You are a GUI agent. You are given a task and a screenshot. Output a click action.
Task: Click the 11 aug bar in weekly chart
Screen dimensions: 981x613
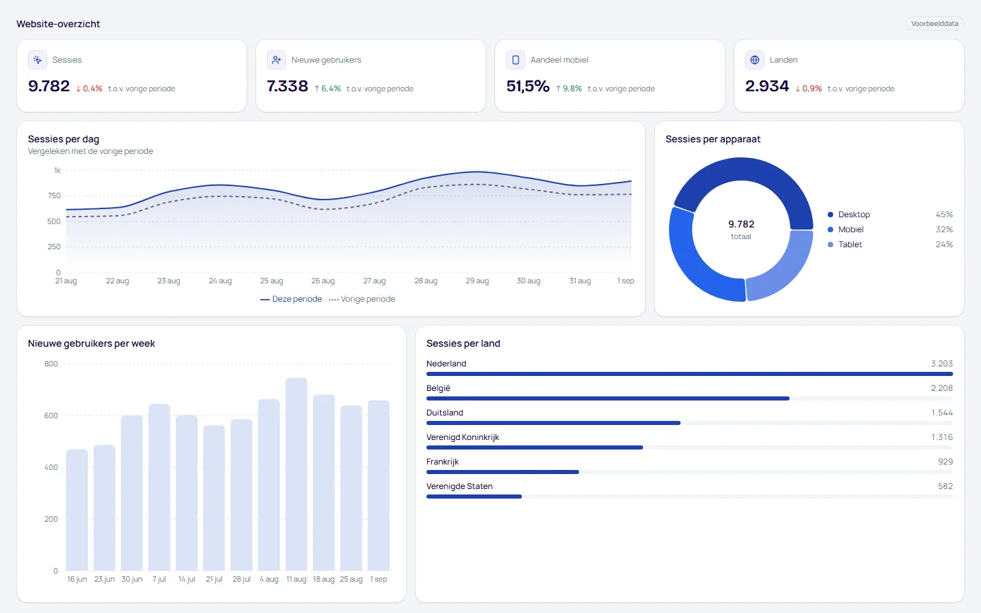point(296,474)
